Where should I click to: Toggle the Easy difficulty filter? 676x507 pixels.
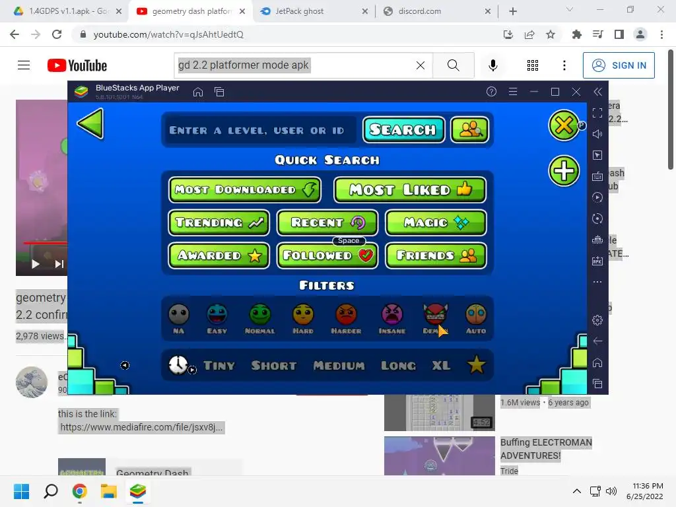[x=217, y=319]
